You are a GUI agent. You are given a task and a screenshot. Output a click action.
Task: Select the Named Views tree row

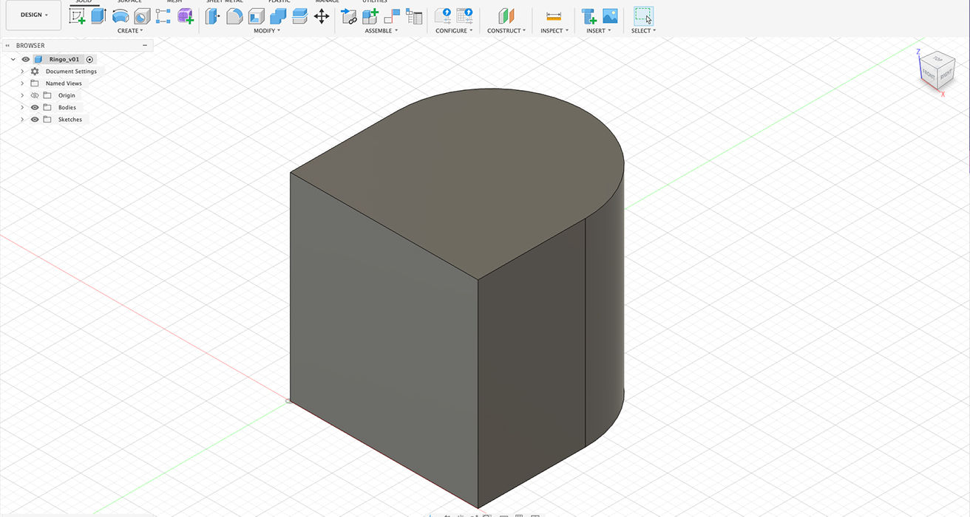(64, 83)
